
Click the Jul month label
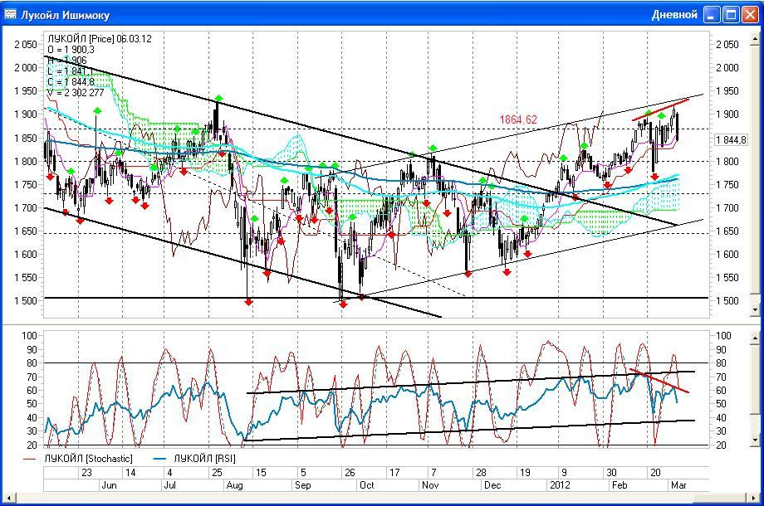pos(169,485)
